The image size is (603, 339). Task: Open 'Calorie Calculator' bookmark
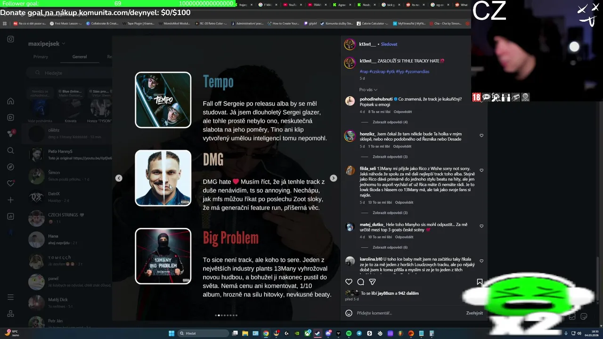tap(372, 24)
